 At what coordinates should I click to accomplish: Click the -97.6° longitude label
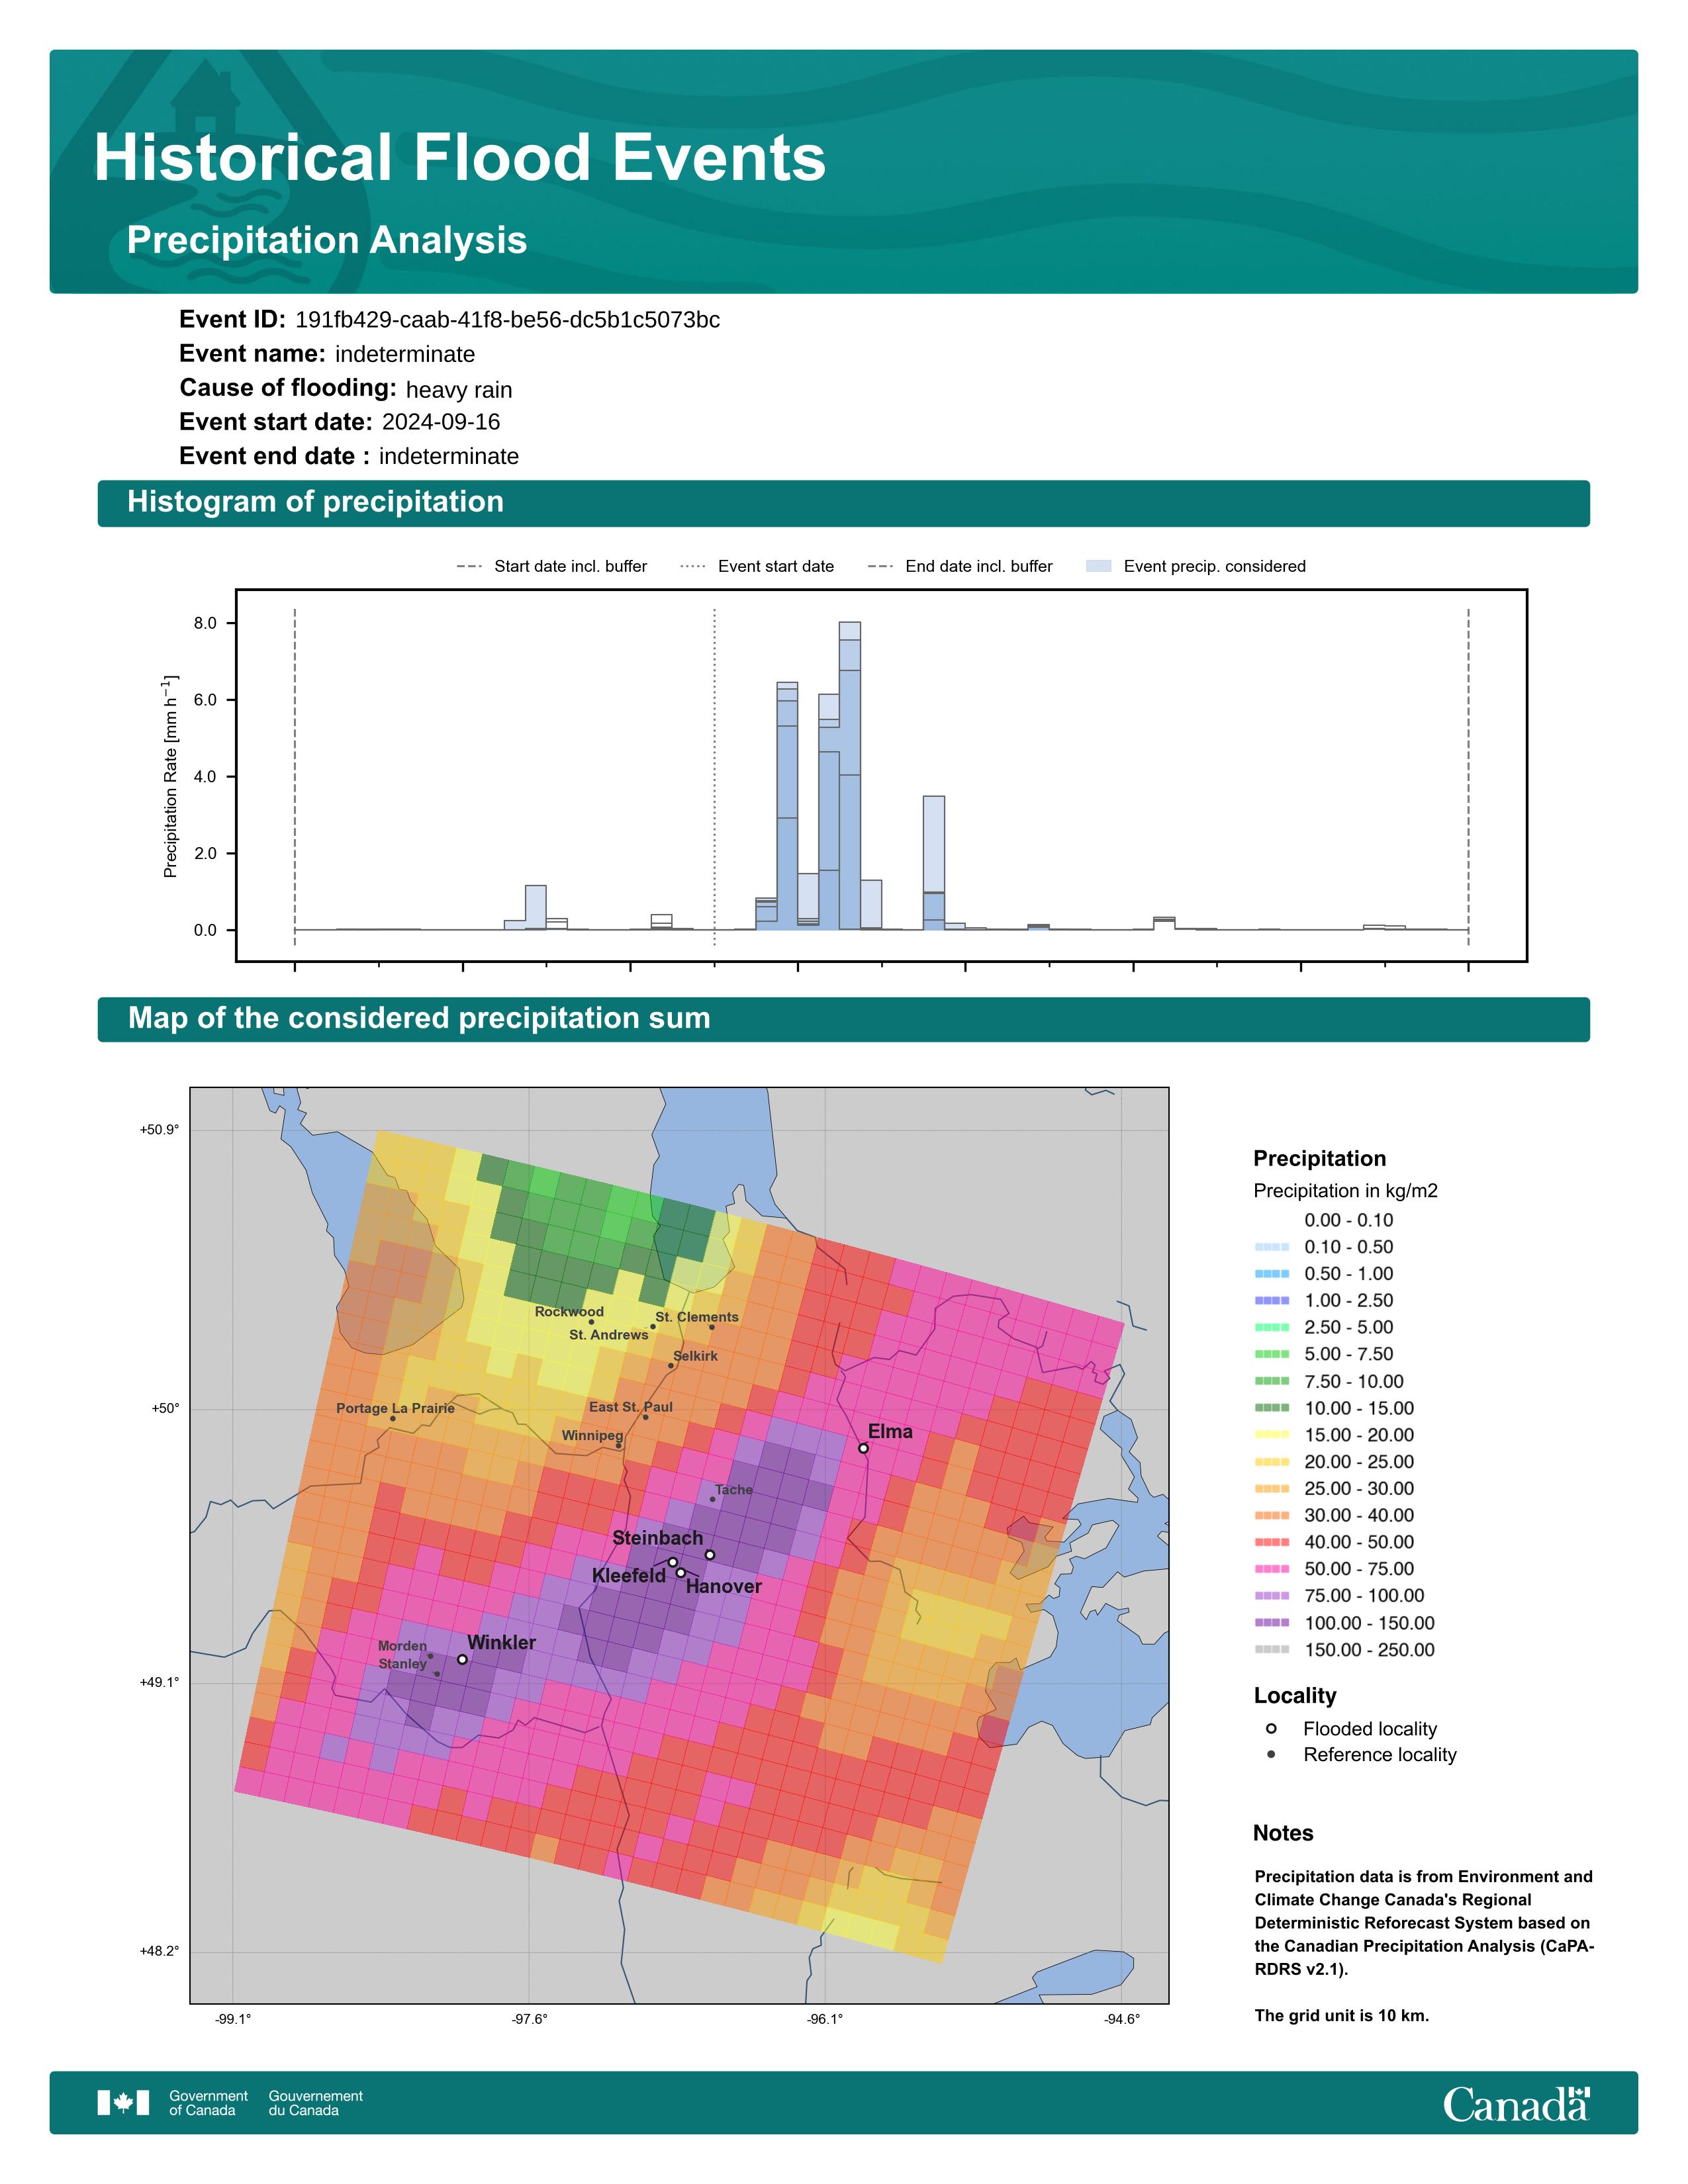(530, 2019)
